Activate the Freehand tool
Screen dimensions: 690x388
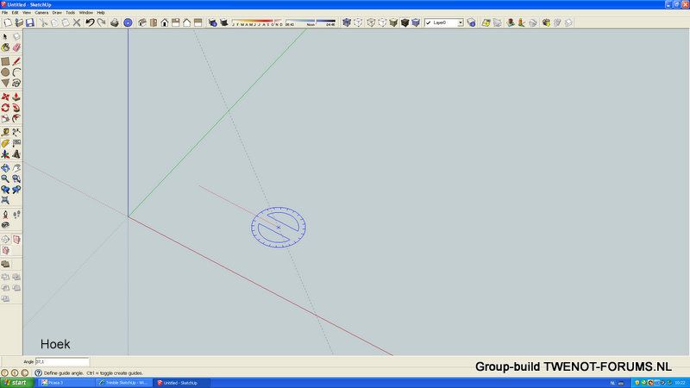16,83
